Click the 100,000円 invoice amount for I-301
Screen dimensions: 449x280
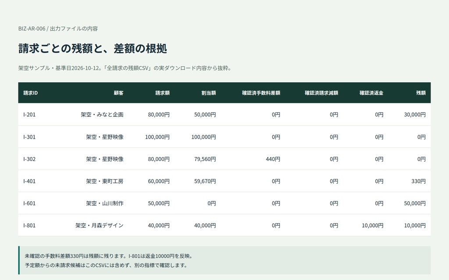click(x=157, y=137)
